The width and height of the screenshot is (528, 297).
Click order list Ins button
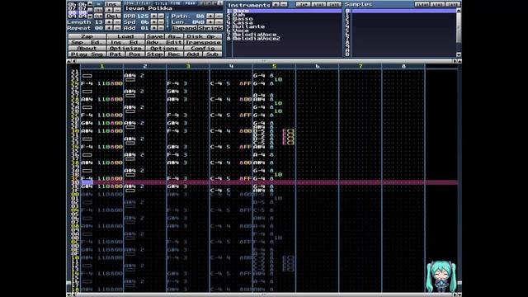113,4
